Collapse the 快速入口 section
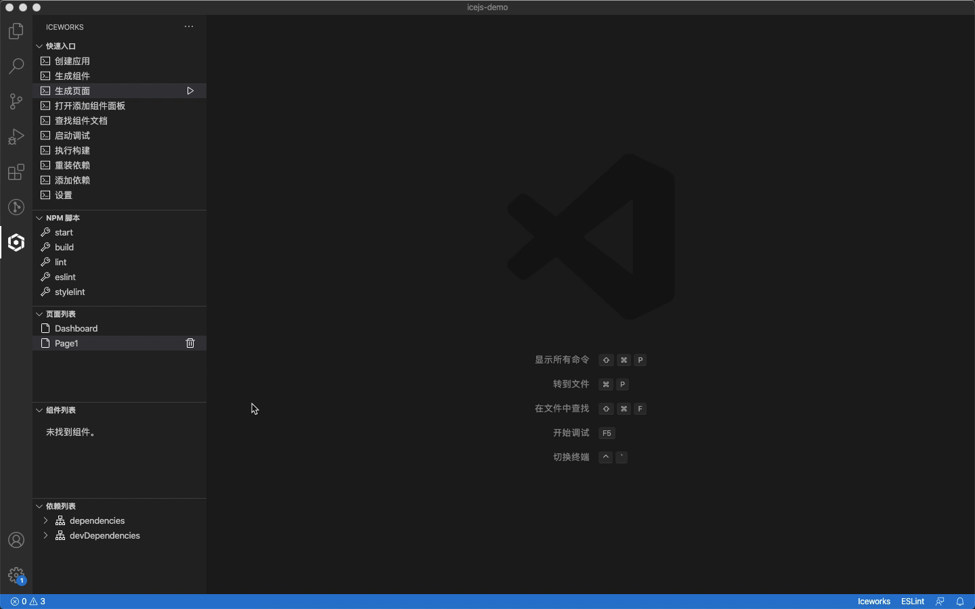Screen dimensions: 975x609 pos(39,46)
